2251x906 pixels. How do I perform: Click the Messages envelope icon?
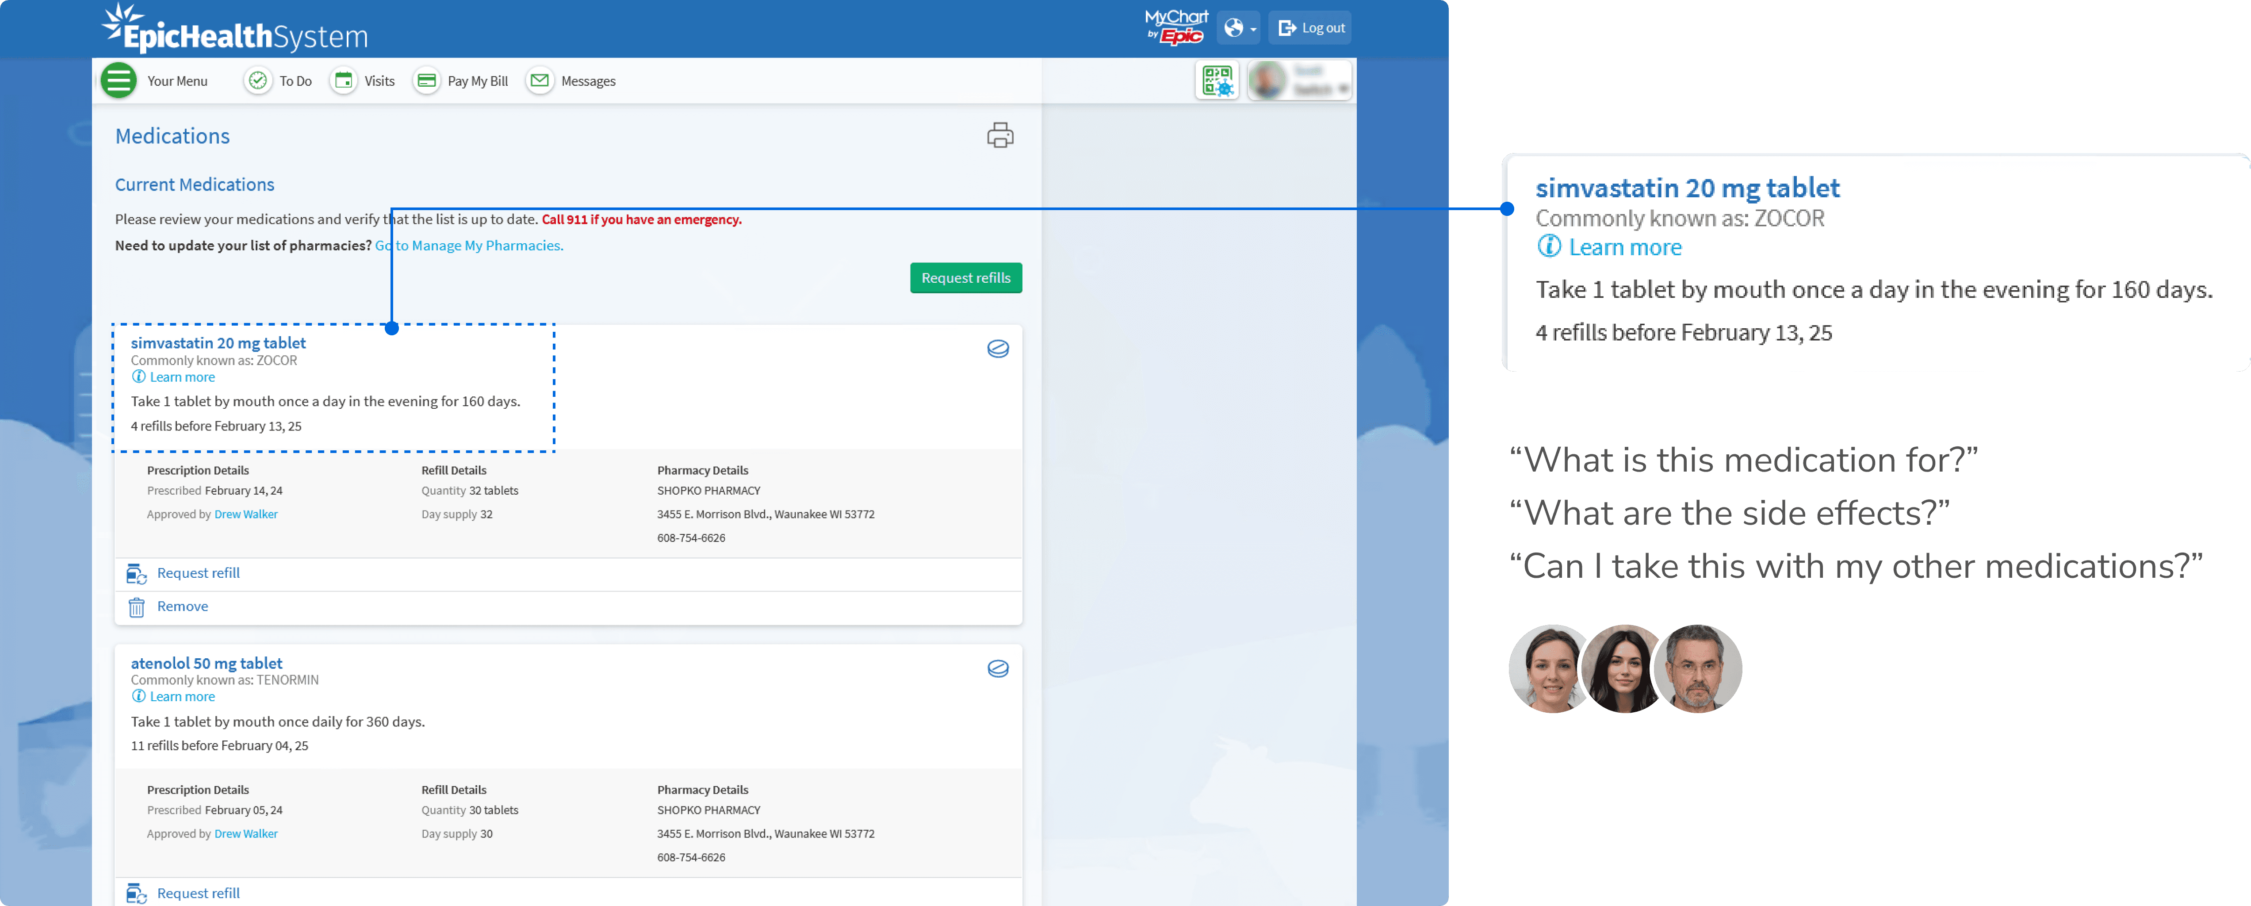[540, 81]
